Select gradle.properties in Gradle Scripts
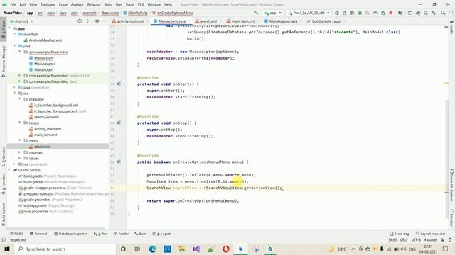455x255 pixels. tap(37, 200)
